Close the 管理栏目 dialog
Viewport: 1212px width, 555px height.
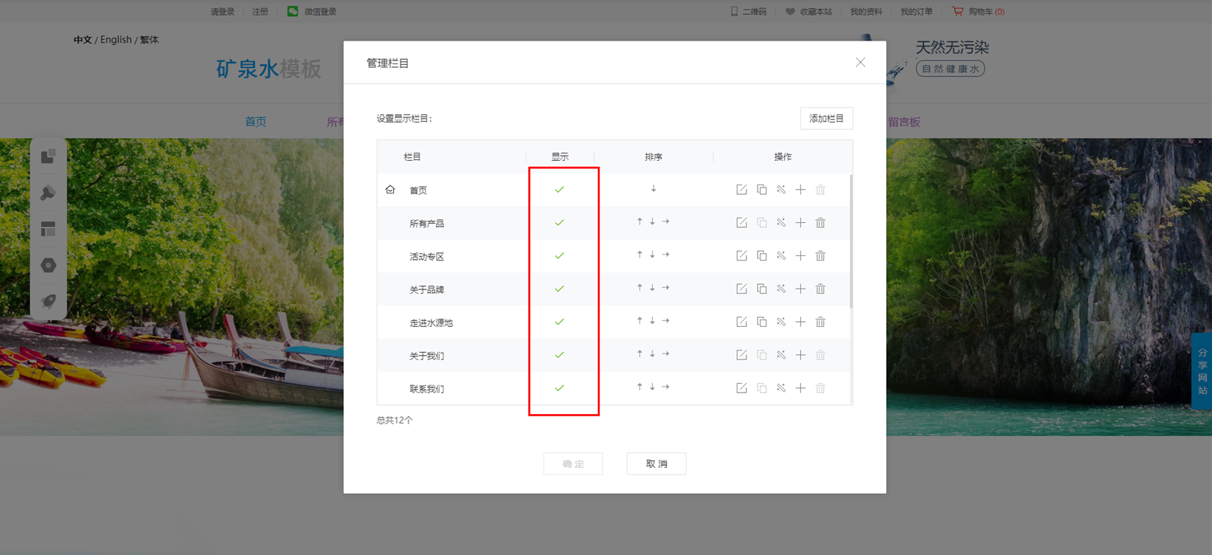[x=860, y=63]
